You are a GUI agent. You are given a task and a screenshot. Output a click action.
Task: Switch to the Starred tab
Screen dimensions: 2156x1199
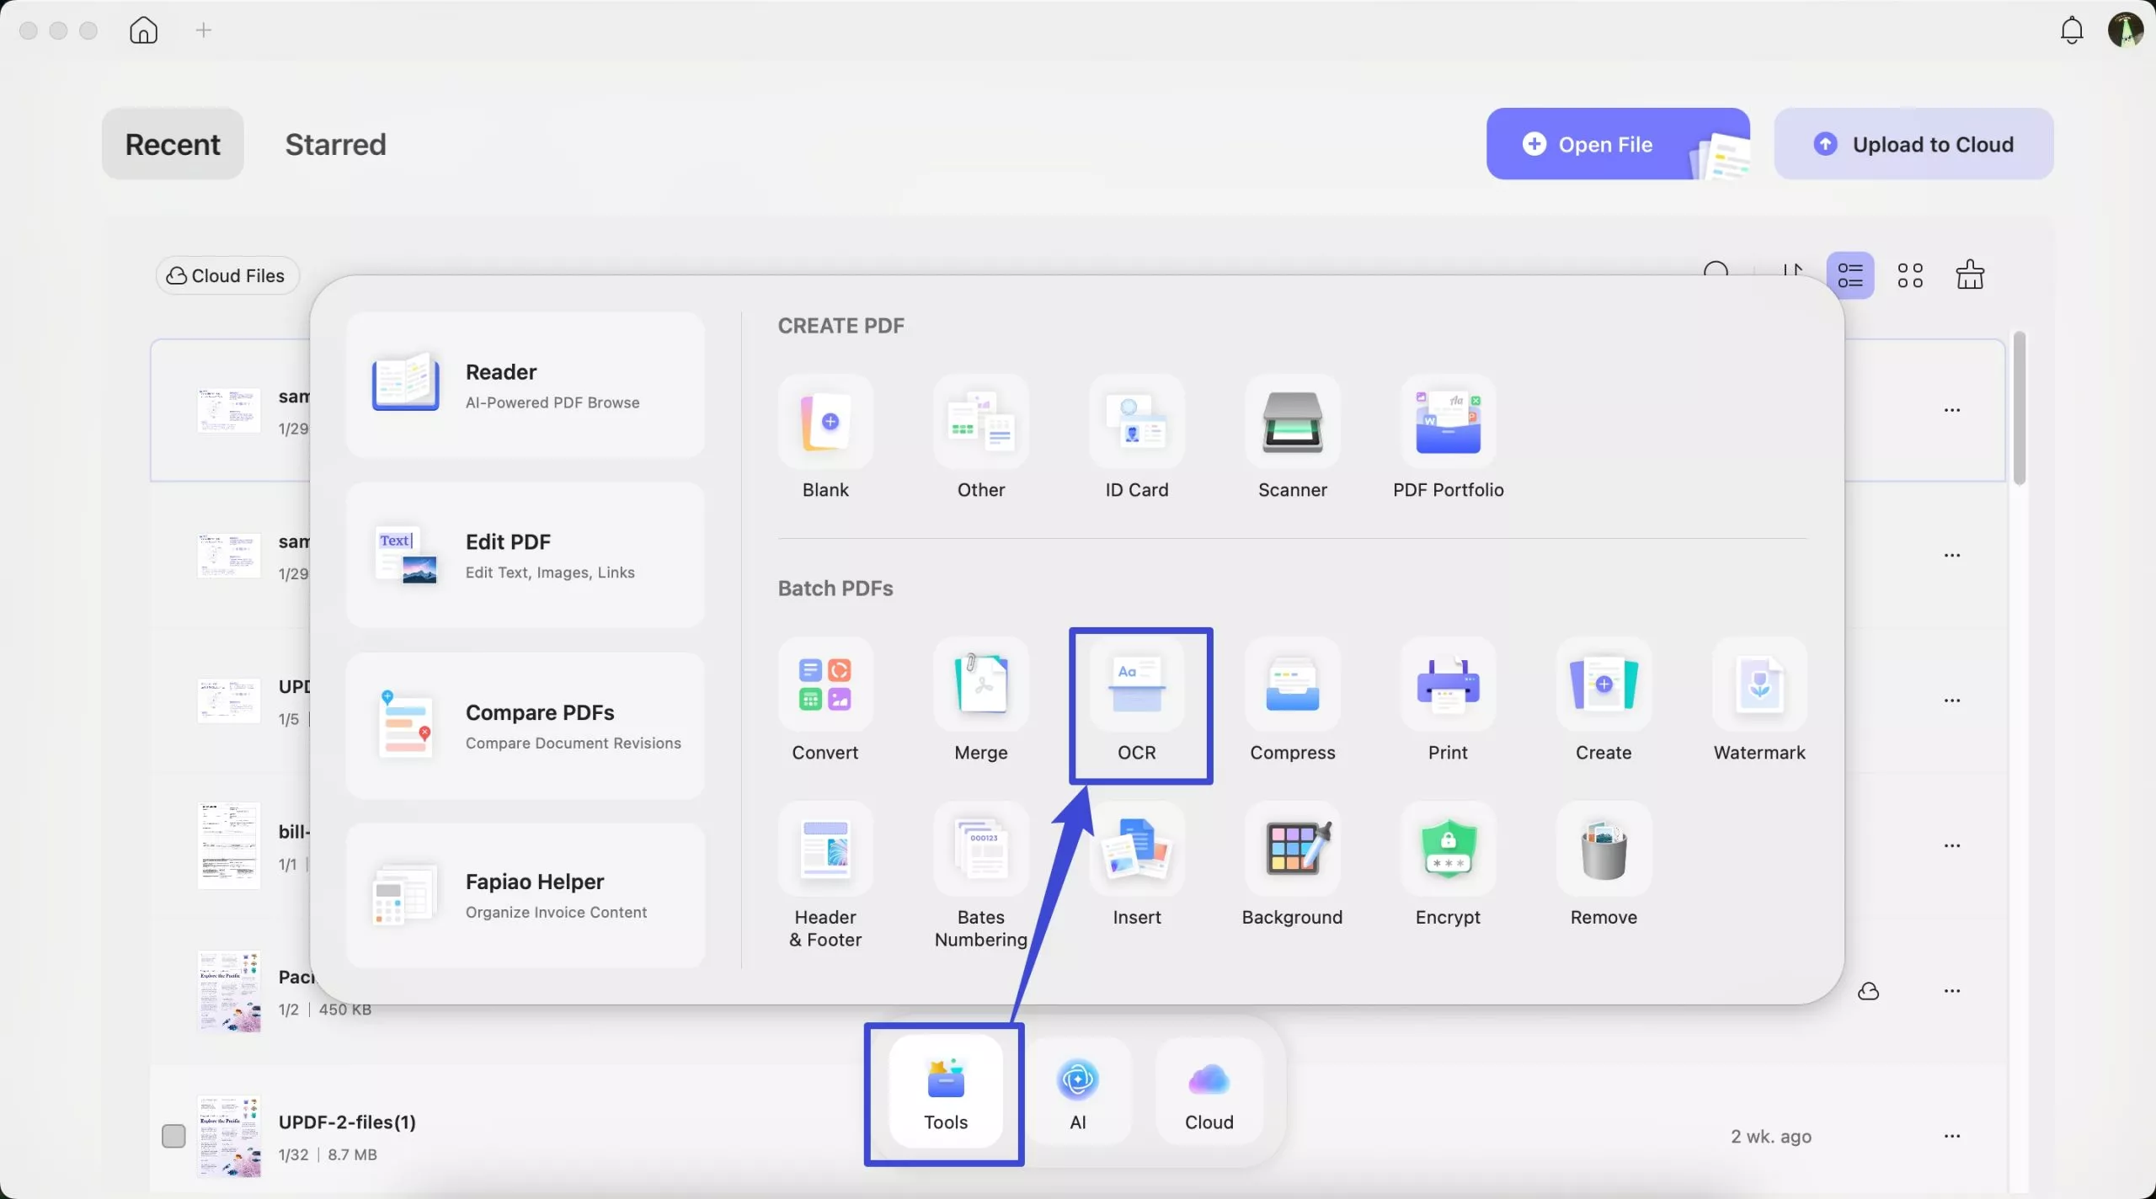click(x=335, y=143)
